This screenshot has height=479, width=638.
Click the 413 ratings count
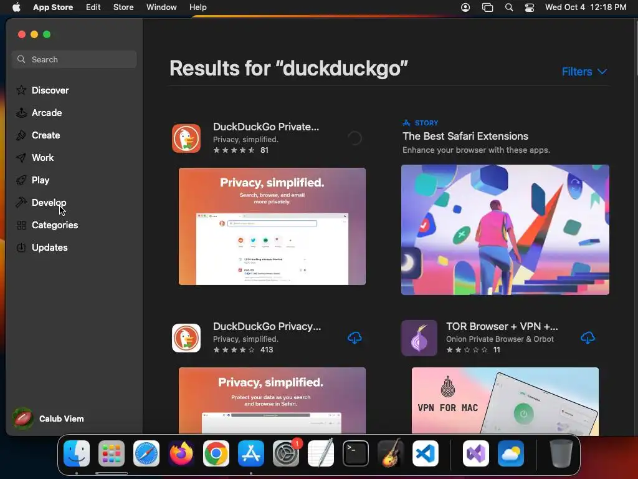267,349
